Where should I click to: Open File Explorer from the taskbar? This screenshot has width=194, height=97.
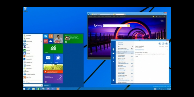coord(33,89)
